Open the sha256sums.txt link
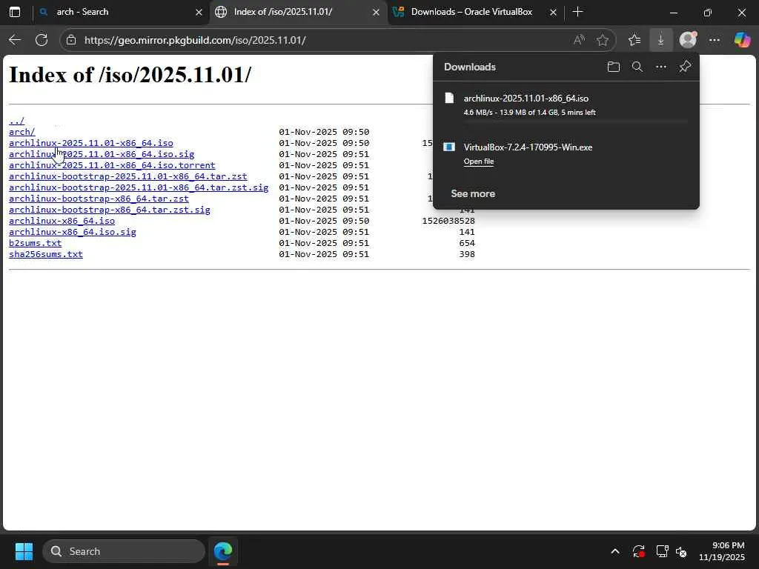Viewport: 759px width, 569px height. tap(46, 255)
